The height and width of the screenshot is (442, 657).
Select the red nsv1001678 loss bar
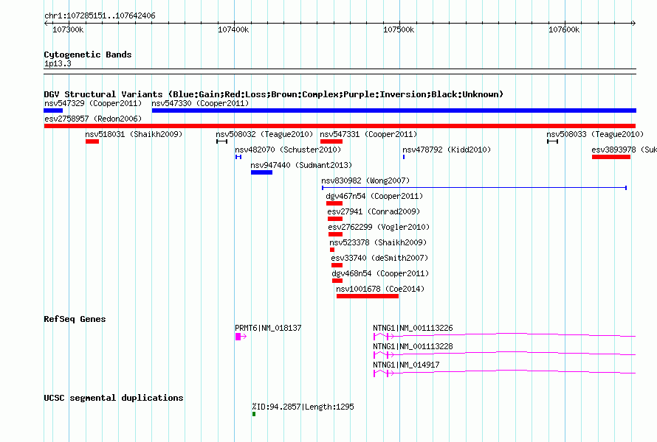[x=368, y=296]
